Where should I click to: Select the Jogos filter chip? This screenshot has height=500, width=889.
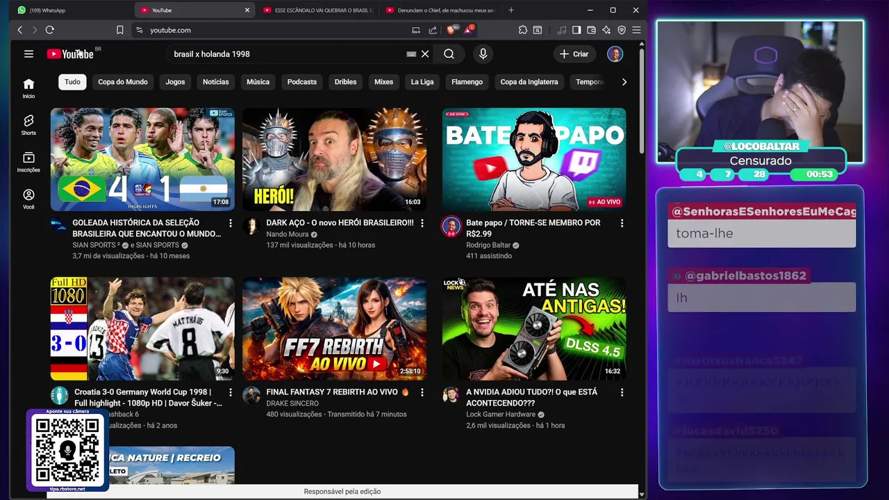pos(175,82)
